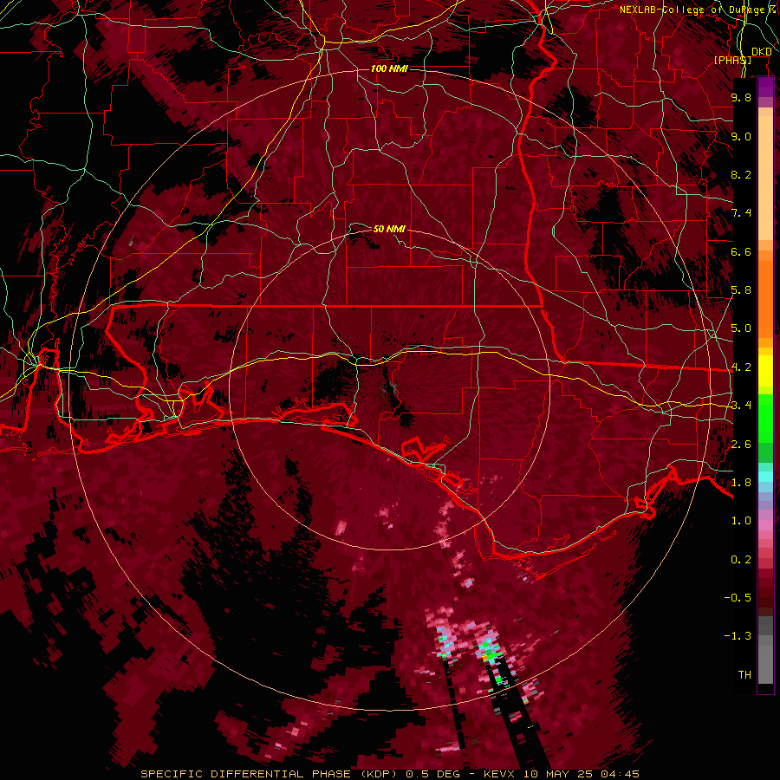Click "SPECIFIC DIFFERENTIAL PHASE (KDP)" caption text
The image size is (780, 780).
(270, 774)
